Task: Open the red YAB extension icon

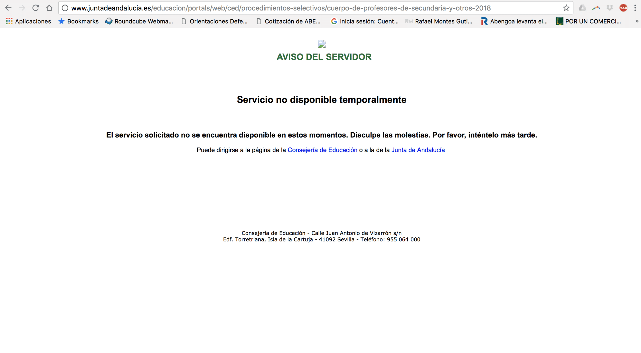Action: 623,8
